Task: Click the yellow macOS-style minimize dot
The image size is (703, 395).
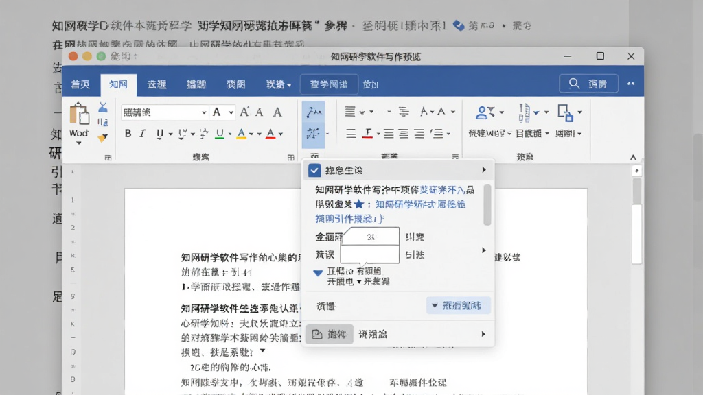Action: (x=87, y=56)
